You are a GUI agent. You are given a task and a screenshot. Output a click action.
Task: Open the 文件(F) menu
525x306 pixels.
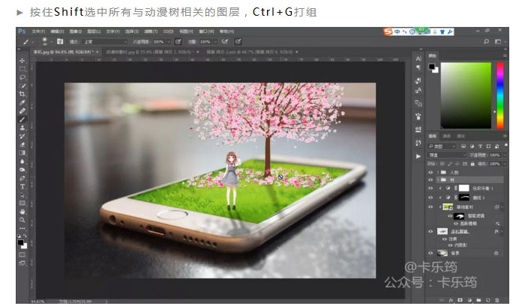pyautogui.click(x=38, y=31)
